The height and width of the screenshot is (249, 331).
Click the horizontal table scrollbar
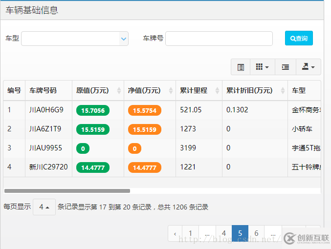click(67, 191)
